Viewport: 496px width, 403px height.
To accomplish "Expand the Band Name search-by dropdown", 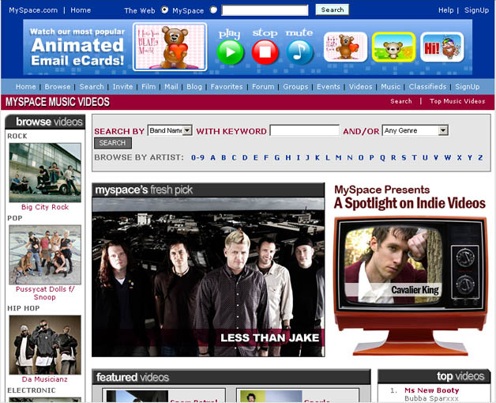I will (x=170, y=130).
